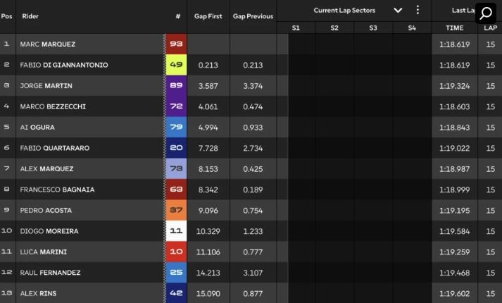Expand the Current Lap Sectors chevron
502x303 pixels.
click(398, 11)
